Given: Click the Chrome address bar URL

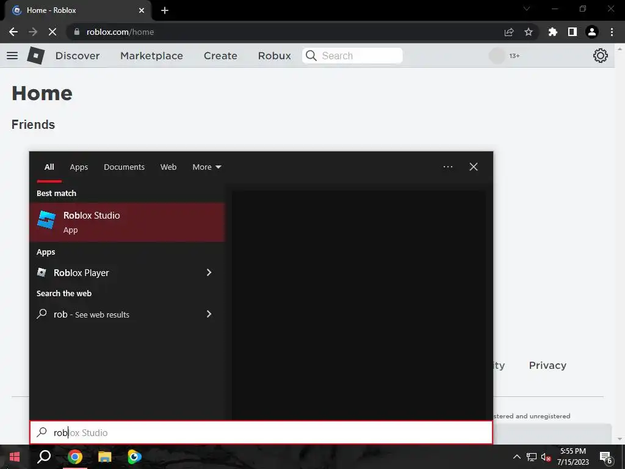Looking at the screenshot, I should 120,32.
